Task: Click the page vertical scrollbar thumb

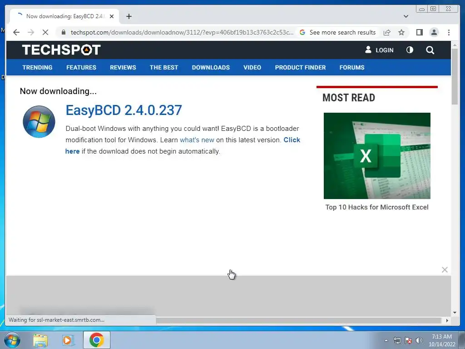Action: [x=455, y=76]
